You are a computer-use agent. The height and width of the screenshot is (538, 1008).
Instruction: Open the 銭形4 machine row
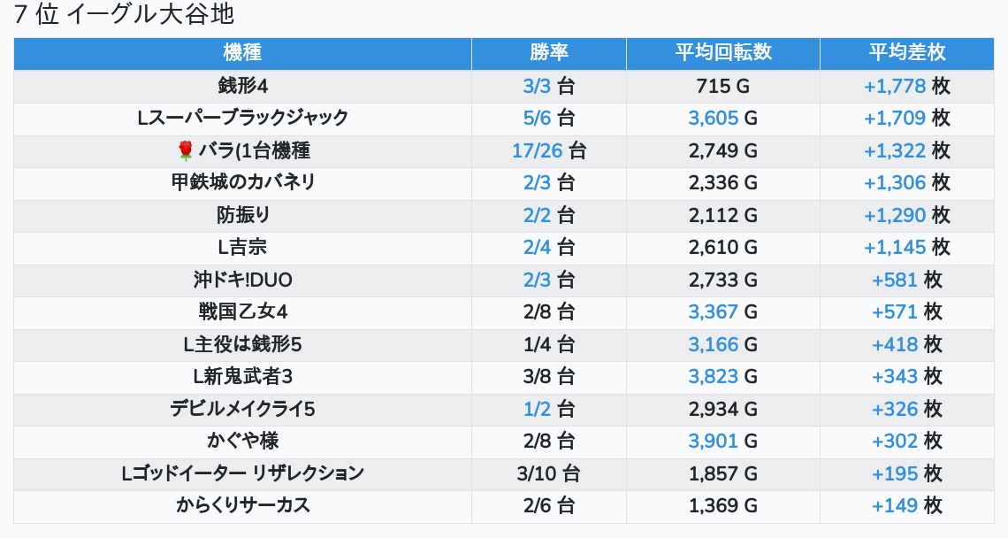tap(242, 87)
